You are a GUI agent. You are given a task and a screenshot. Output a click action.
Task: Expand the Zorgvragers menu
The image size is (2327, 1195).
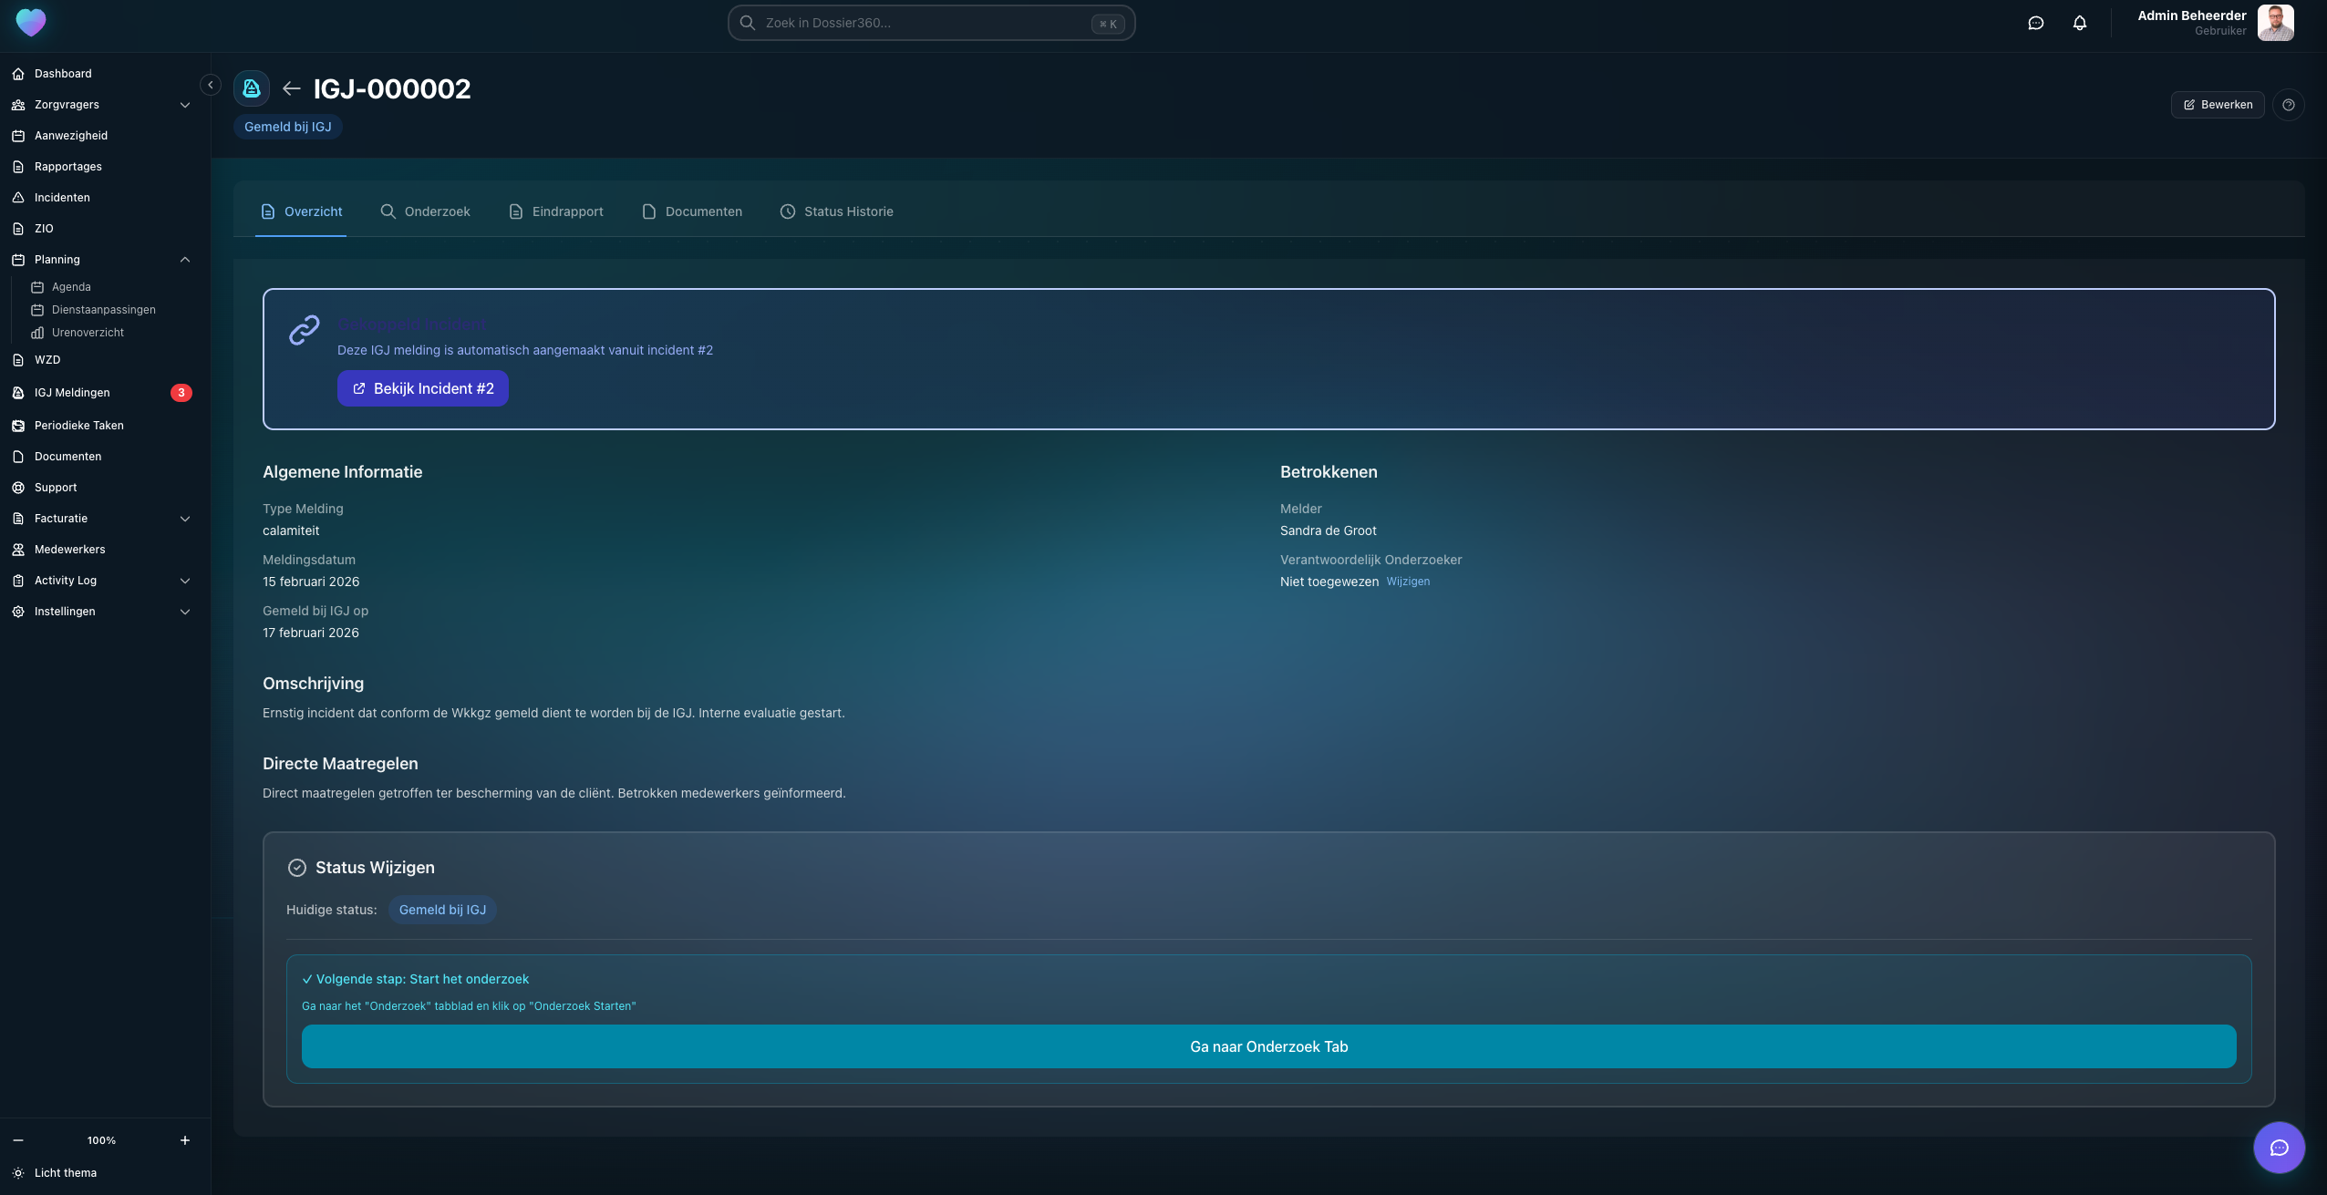click(x=185, y=105)
